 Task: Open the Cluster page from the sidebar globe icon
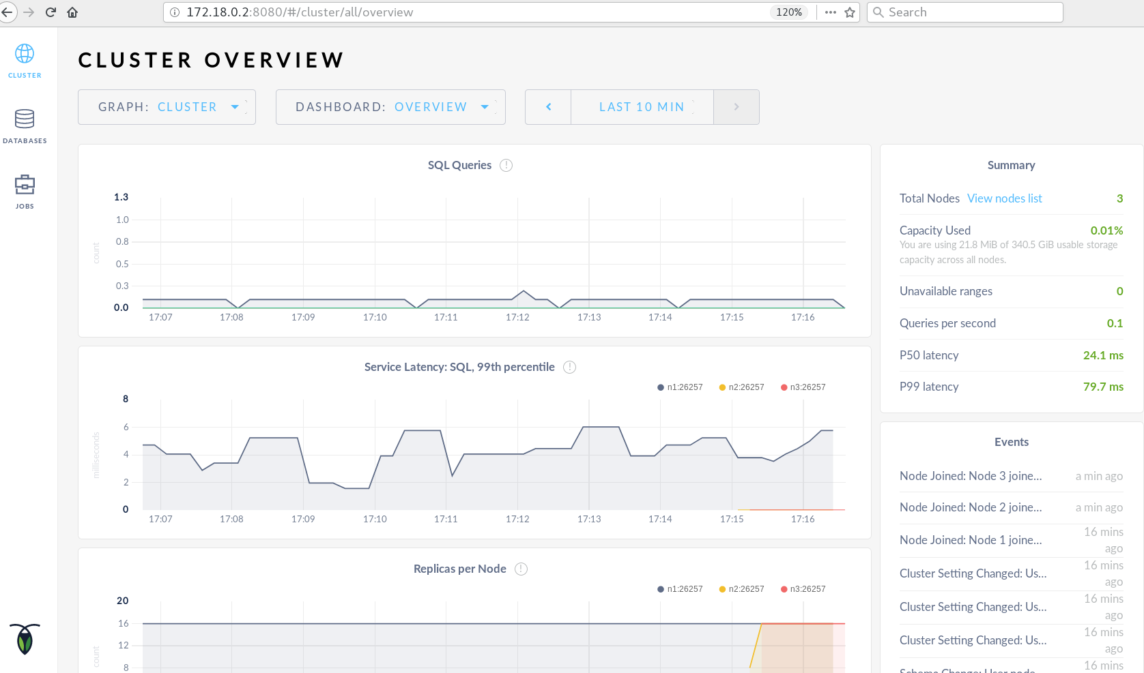25,54
